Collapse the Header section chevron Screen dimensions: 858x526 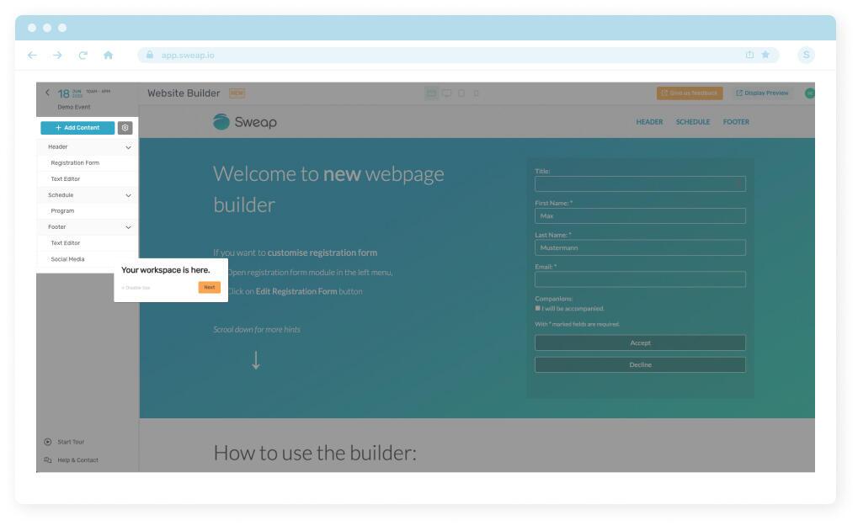pos(128,147)
